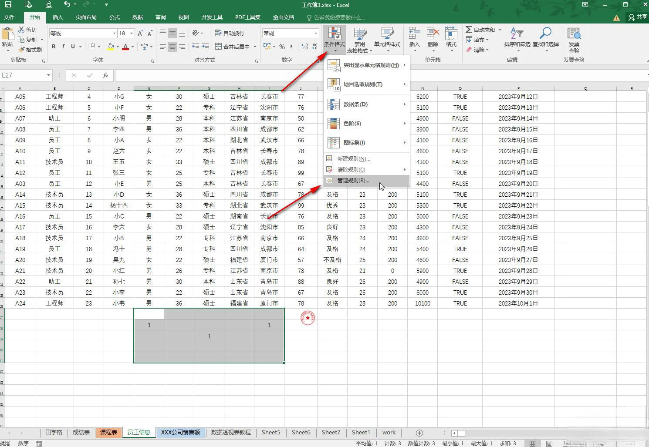Viewport: 649px width, 447px height.
Task: Add a new sheet with plus button
Action: 419,433
